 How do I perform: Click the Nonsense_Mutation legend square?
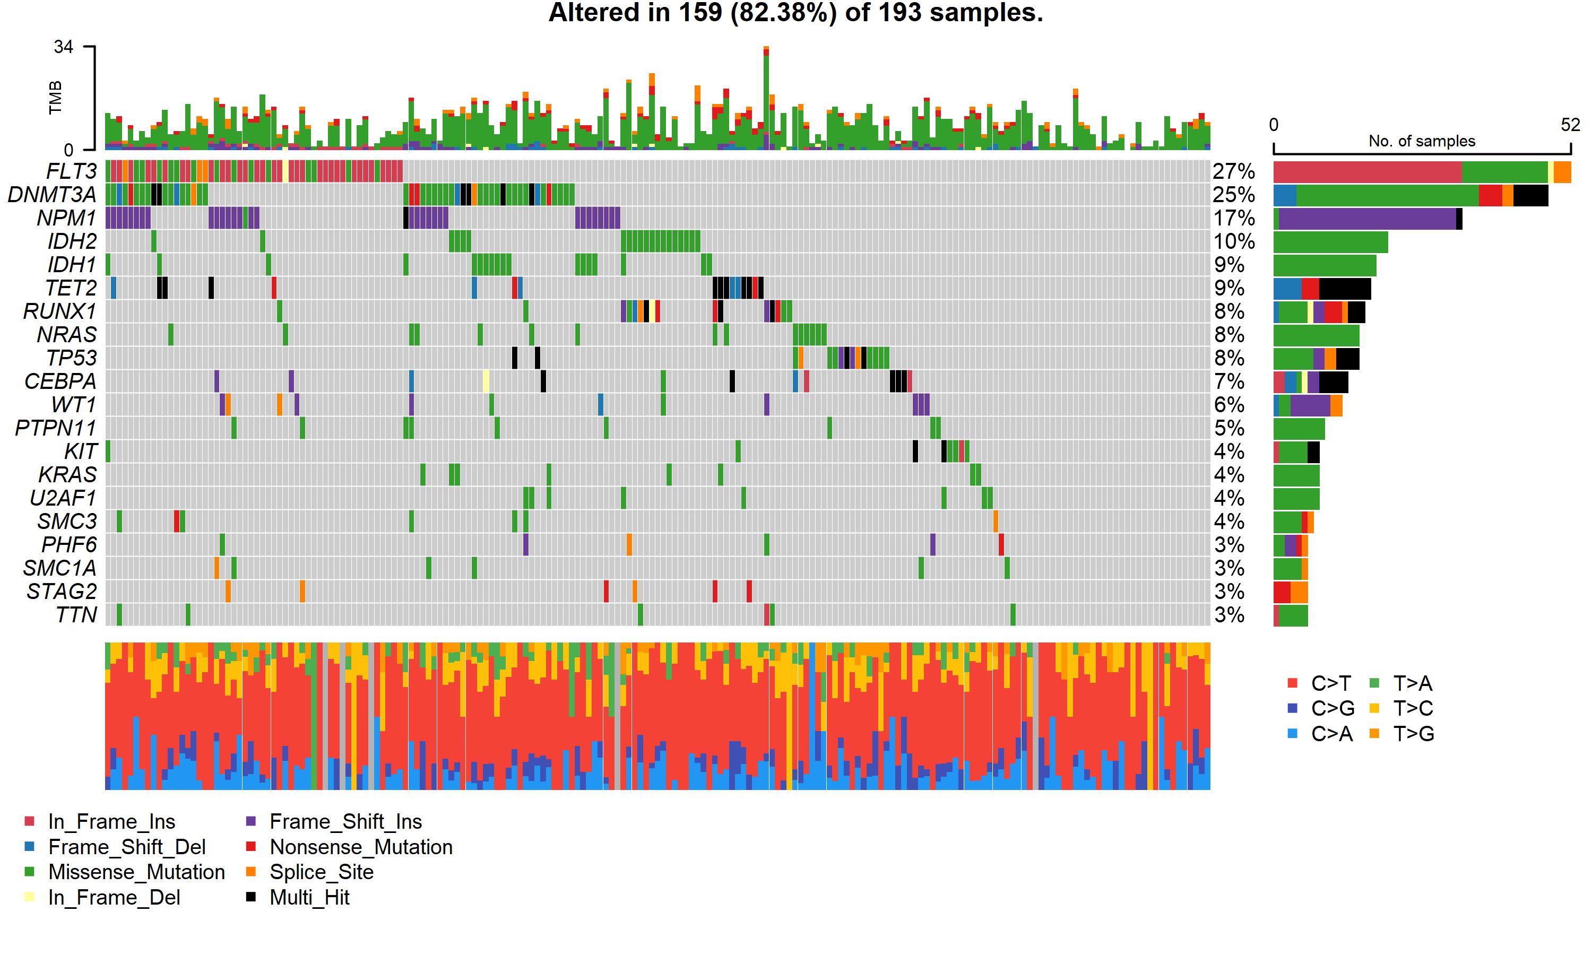[251, 846]
